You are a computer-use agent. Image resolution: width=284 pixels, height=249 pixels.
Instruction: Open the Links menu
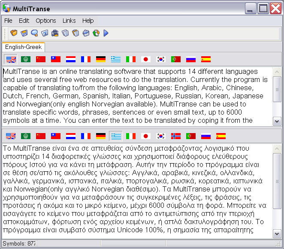(x=69, y=21)
